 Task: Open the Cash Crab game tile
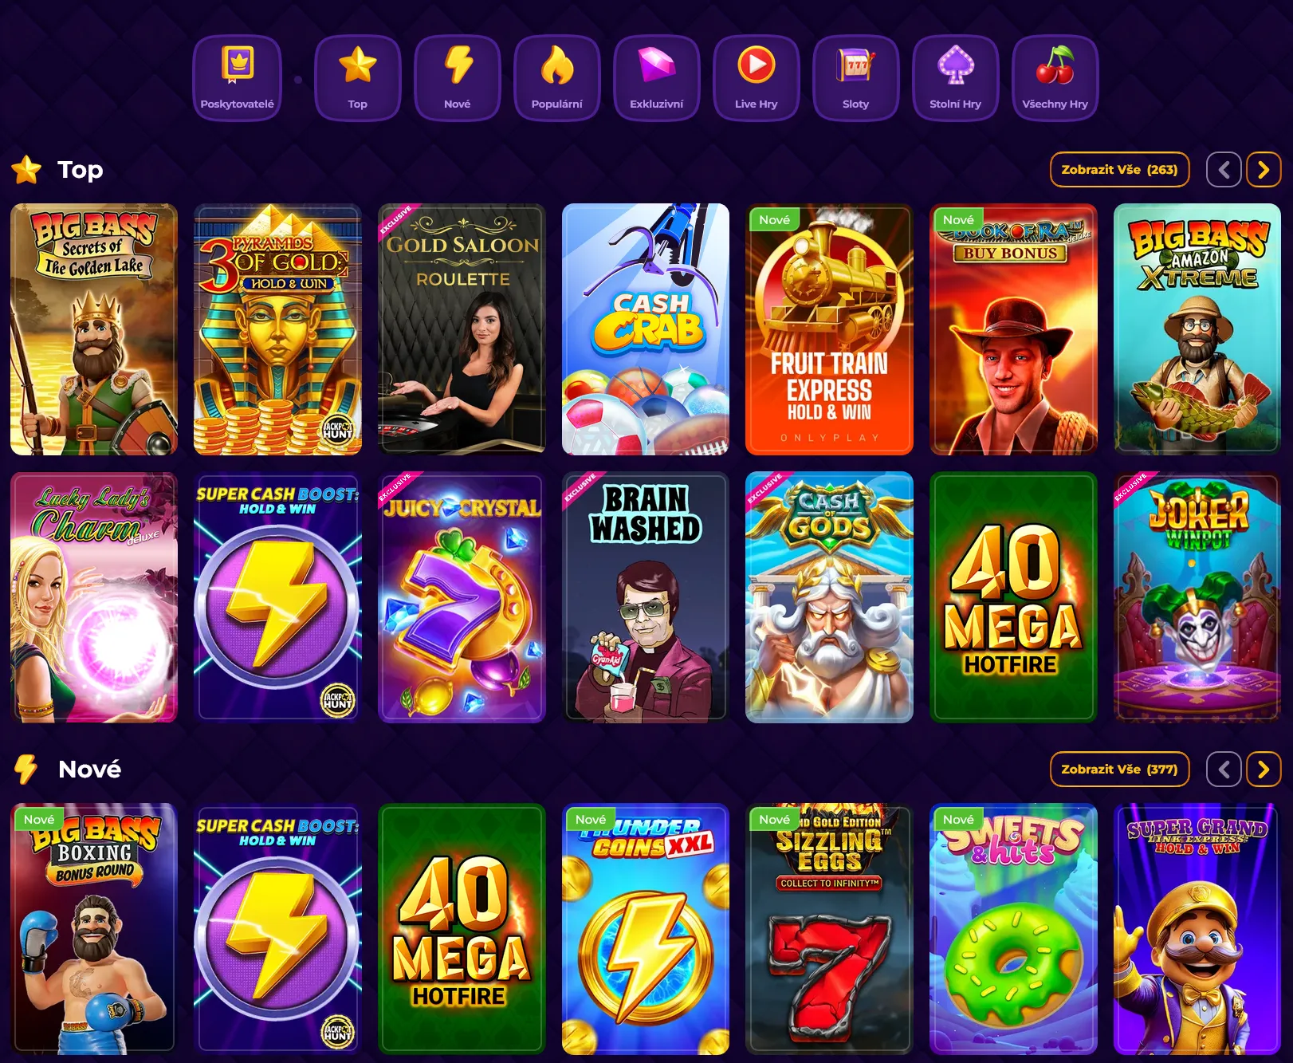pos(646,329)
